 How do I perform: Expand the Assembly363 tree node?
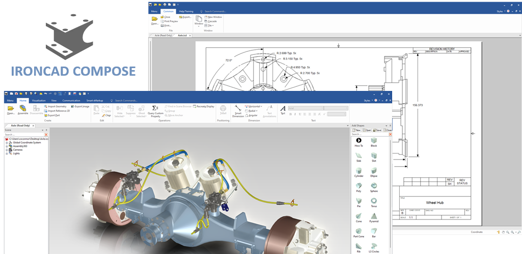[x=7, y=146]
